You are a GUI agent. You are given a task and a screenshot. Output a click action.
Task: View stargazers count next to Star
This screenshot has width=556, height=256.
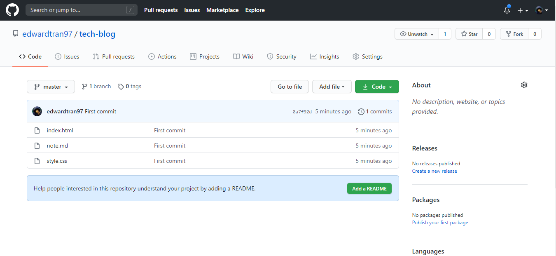(x=489, y=34)
